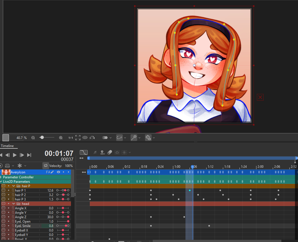Click the snowflake freeze icon
Image resolution: width=298 pixels, height=242 pixels.
tap(20, 166)
